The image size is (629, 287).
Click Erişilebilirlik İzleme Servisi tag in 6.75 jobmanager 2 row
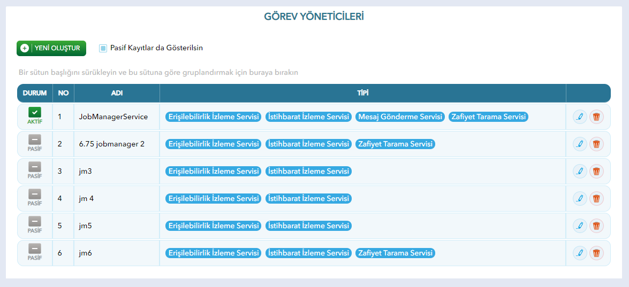coord(214,144)
